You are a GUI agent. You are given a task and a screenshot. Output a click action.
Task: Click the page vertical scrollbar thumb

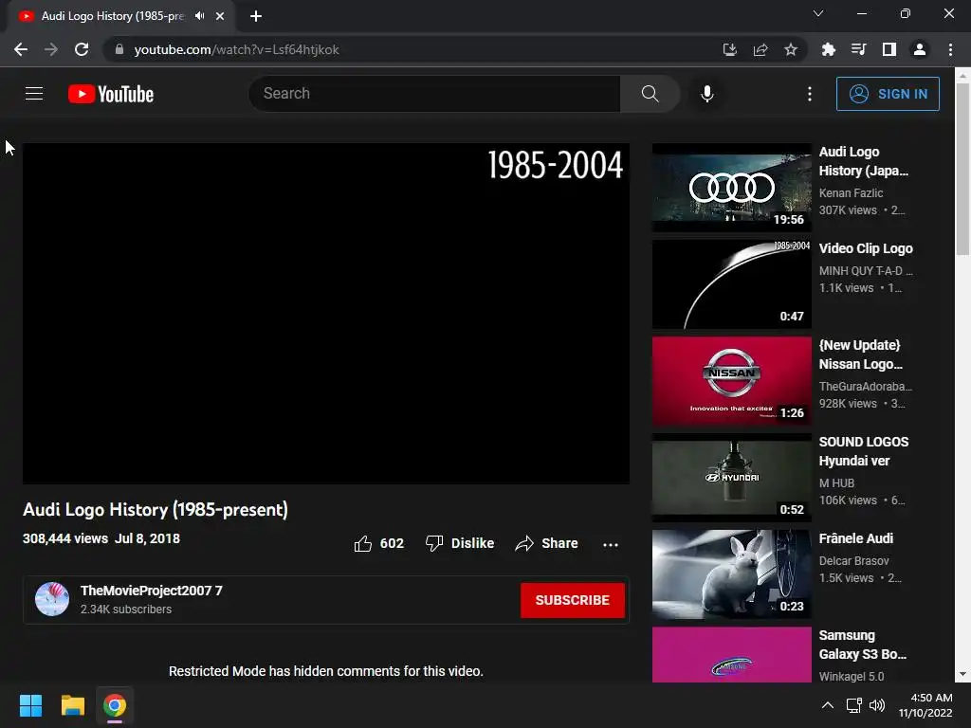(x=962, y=169)
